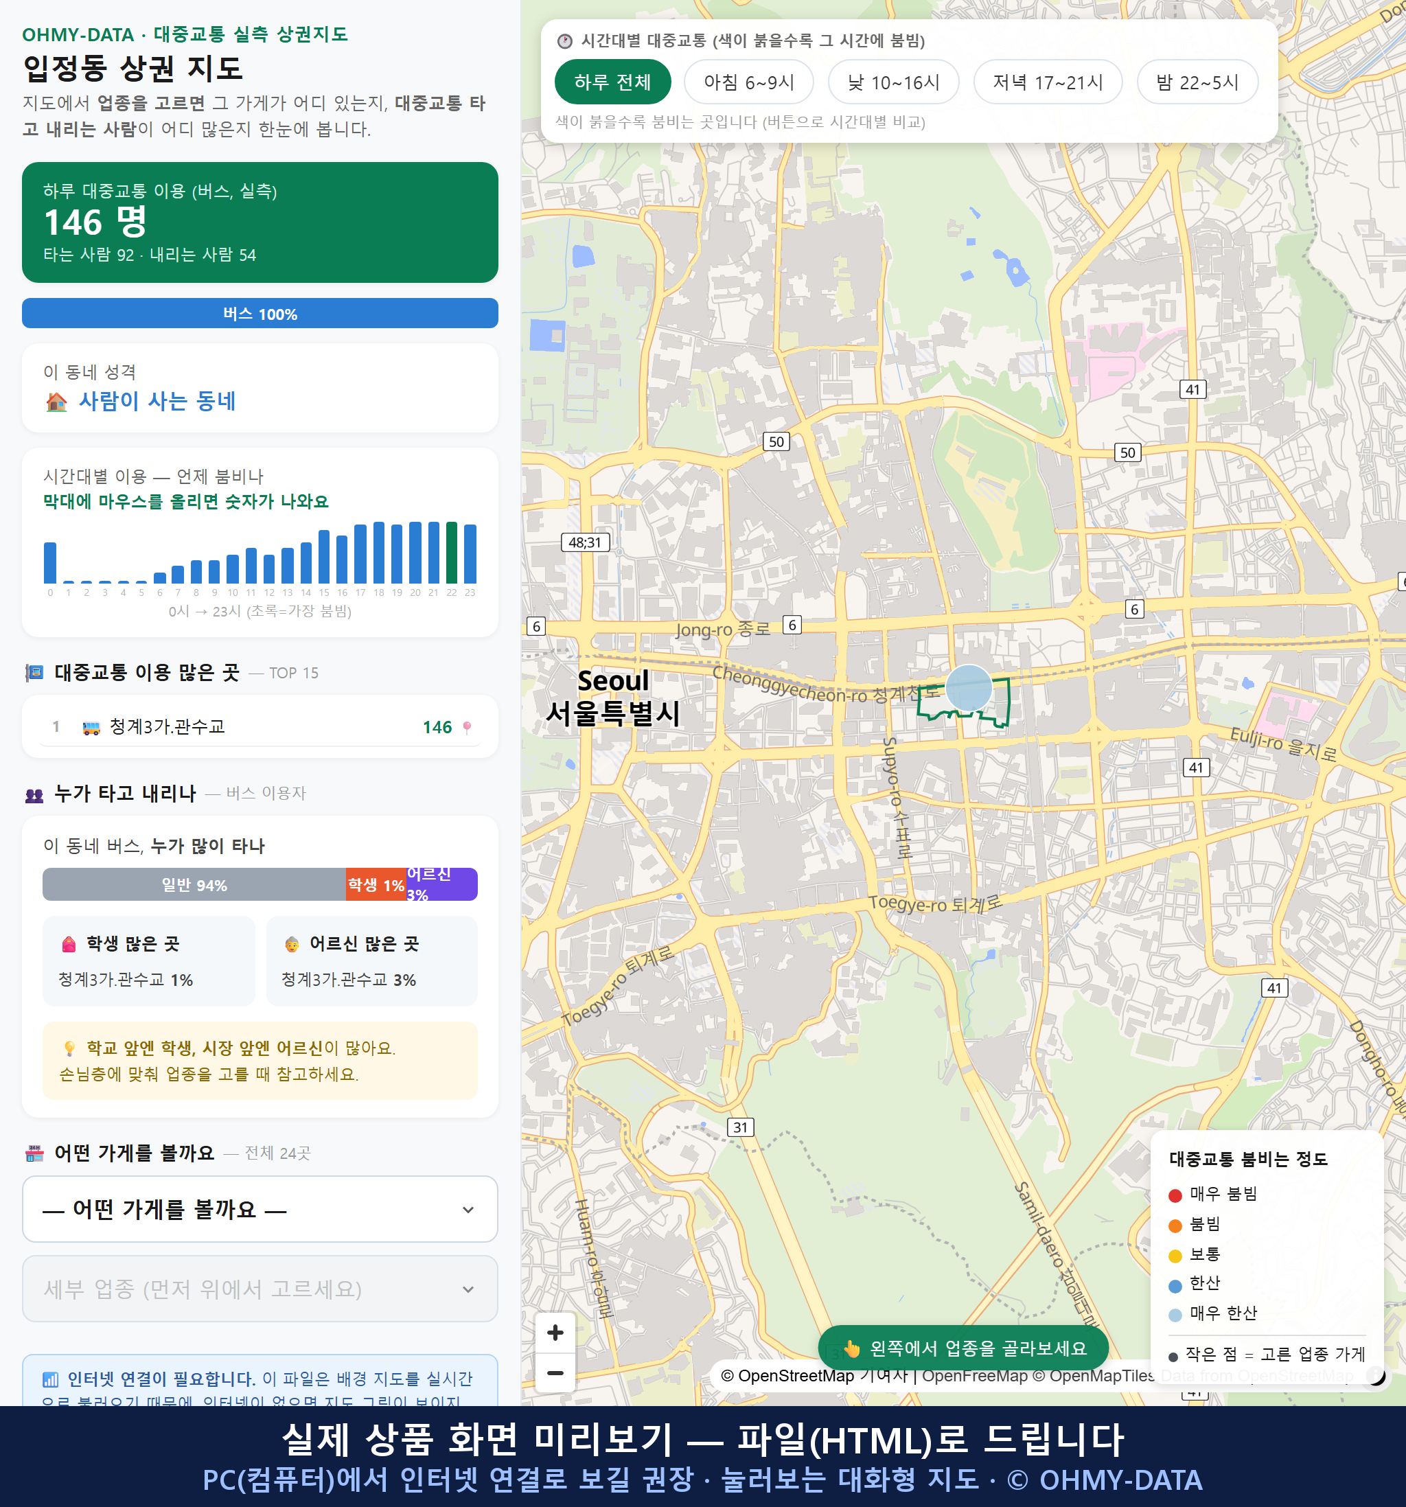1406x1507 pixels.
Task: Click house icon by 사람이 사는 동네
Action: tap(56, 401)
